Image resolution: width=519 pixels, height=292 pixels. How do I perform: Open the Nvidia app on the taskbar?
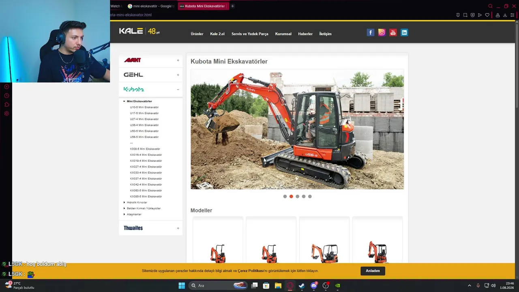pyautogui.click(x=337, y=286)
